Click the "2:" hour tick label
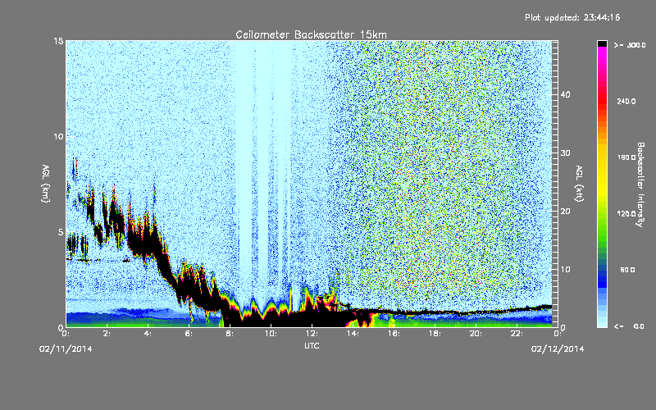 tap(107, 334)
